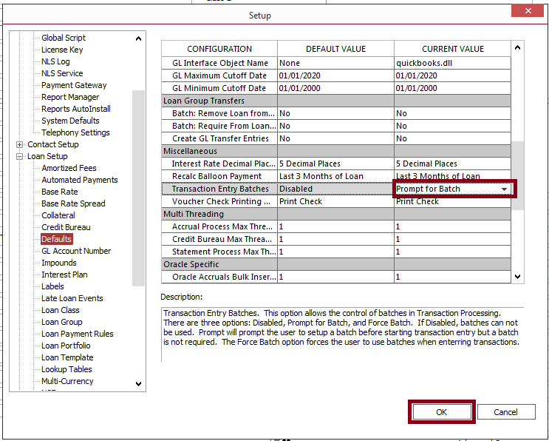
Task: Click inside the Description text box
Action: pos(342,334)
